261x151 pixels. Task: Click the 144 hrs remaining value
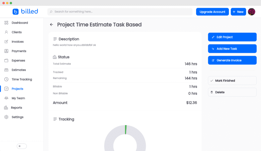191,78
